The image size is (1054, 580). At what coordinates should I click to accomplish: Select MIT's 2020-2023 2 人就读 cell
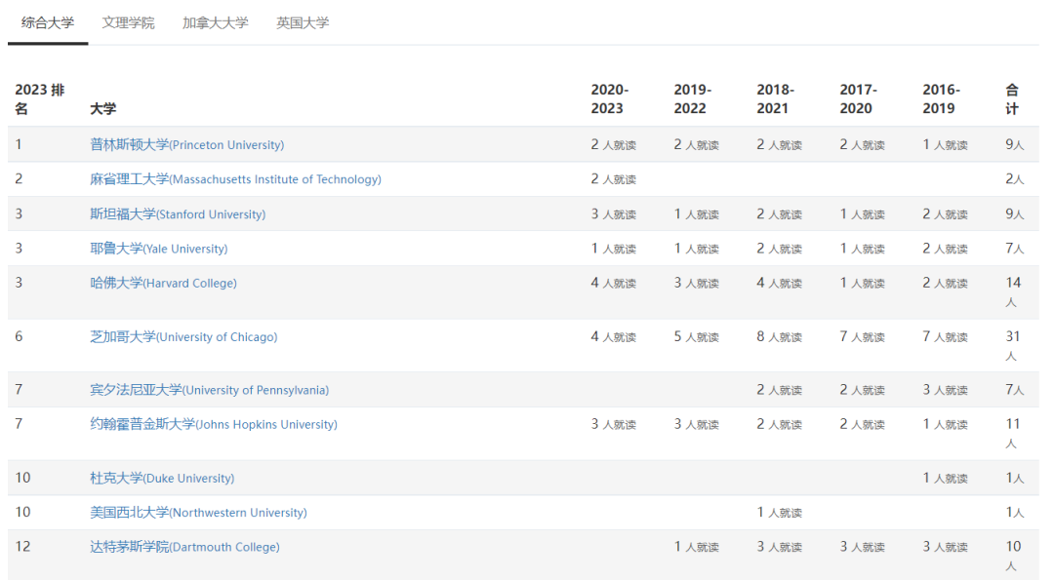[614, 179]
